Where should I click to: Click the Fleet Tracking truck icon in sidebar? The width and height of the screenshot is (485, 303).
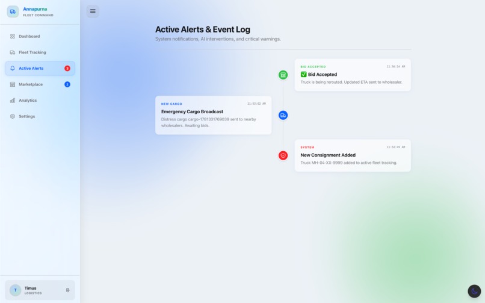tap(13, 52)
